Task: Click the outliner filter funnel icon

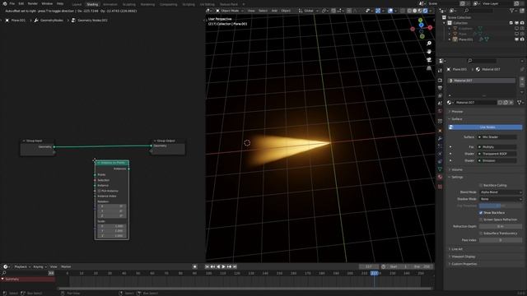Action: (512, 11)
